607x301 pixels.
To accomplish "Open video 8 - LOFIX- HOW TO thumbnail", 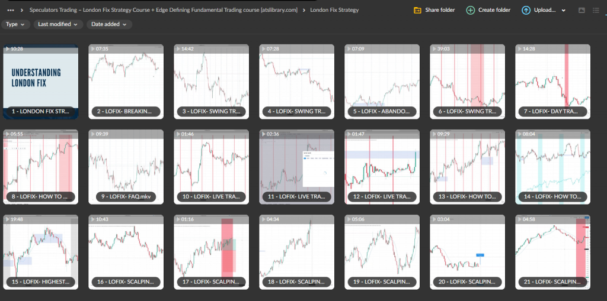I will 41,167.
